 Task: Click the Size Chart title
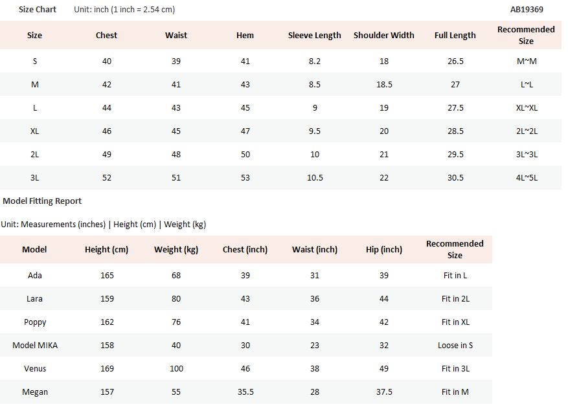point(38,10)
